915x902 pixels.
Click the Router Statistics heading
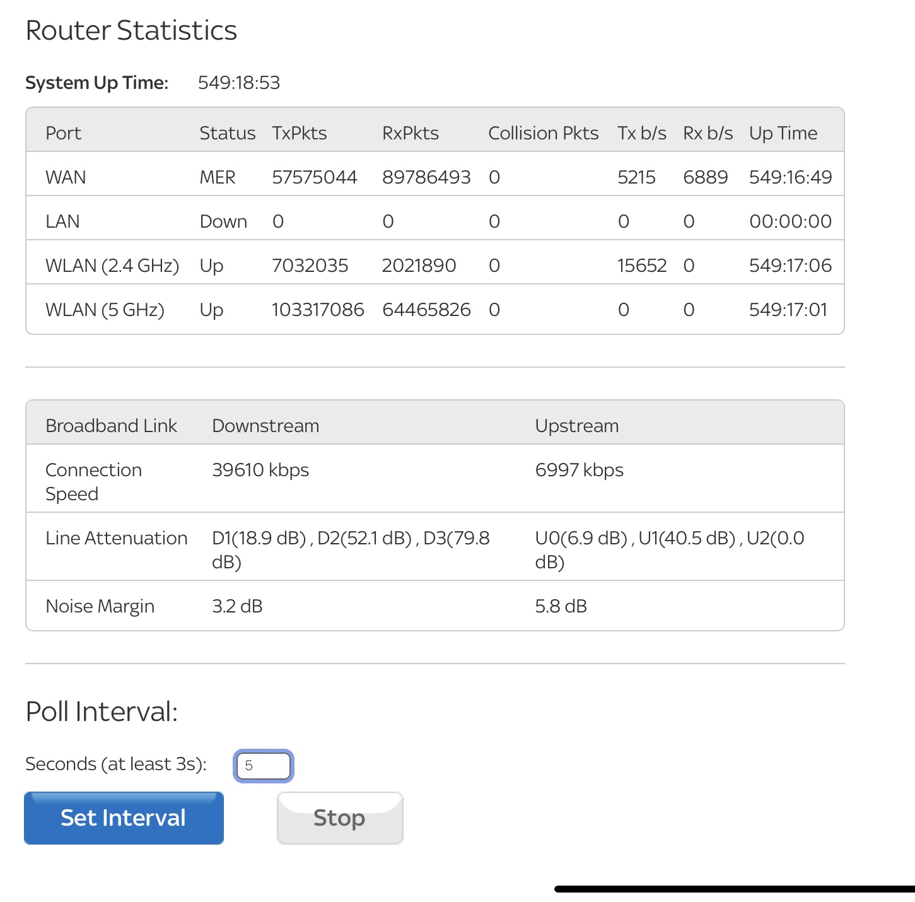point(131,30)
